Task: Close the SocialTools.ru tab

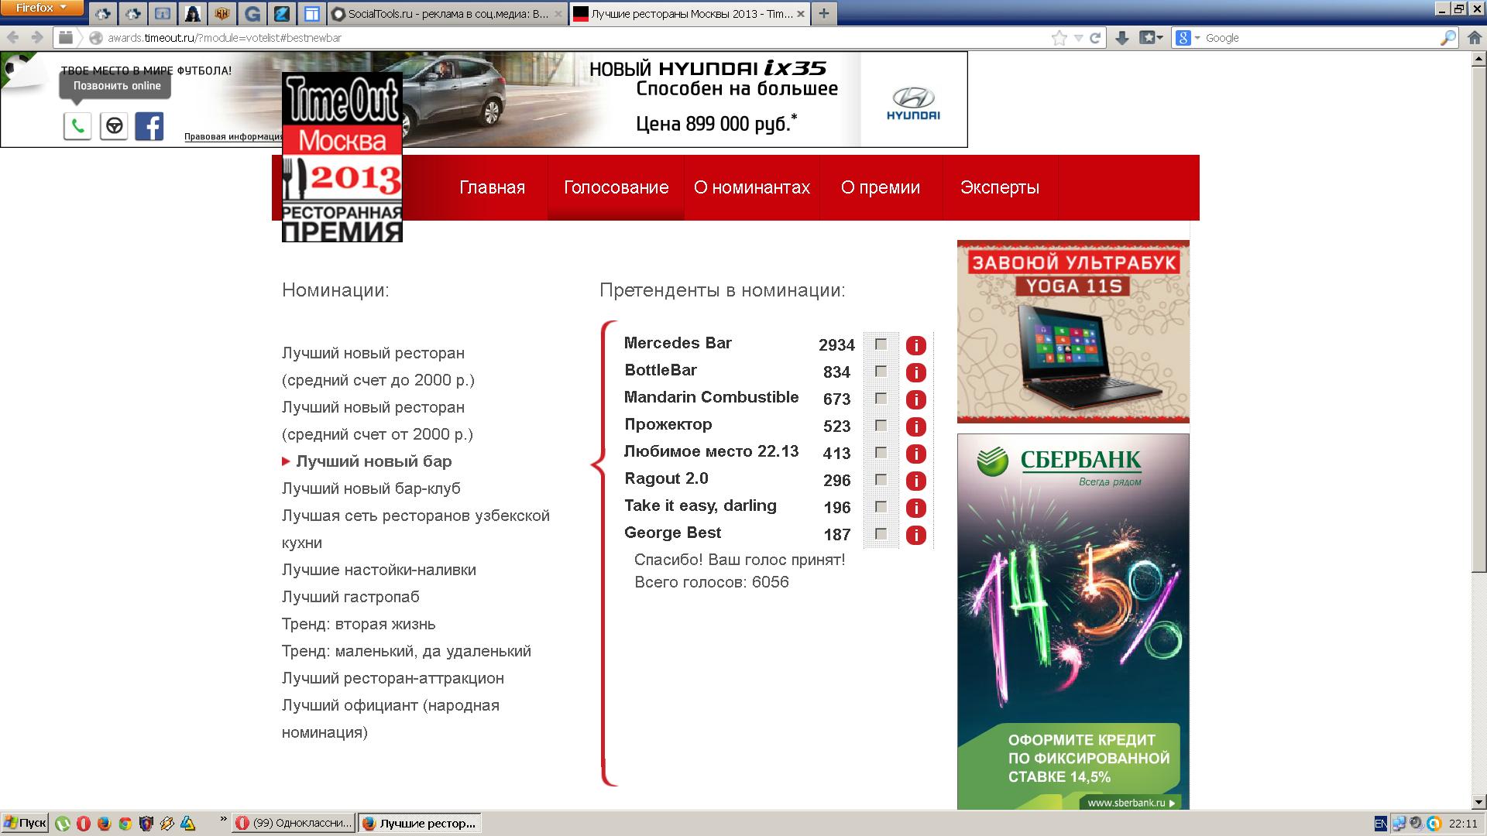Action: click(x=558, y=14)
